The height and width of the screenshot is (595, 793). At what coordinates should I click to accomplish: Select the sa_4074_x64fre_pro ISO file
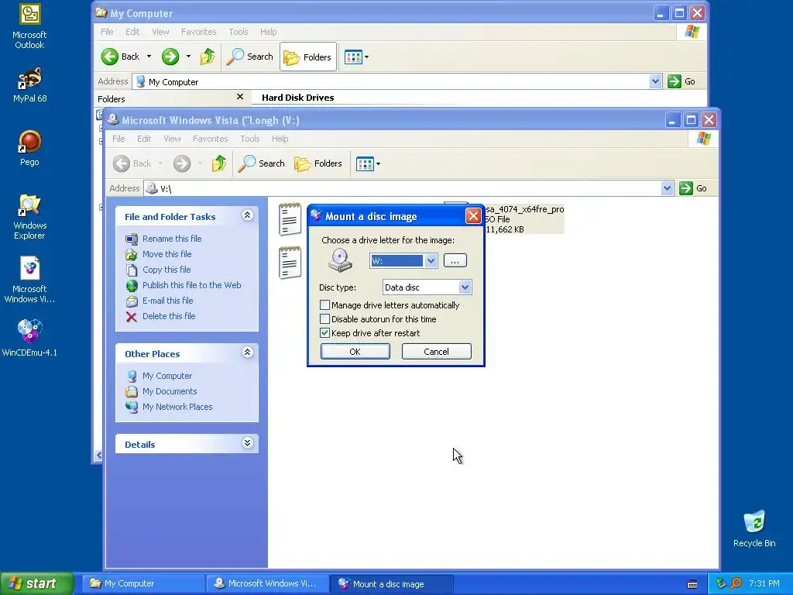524,218
